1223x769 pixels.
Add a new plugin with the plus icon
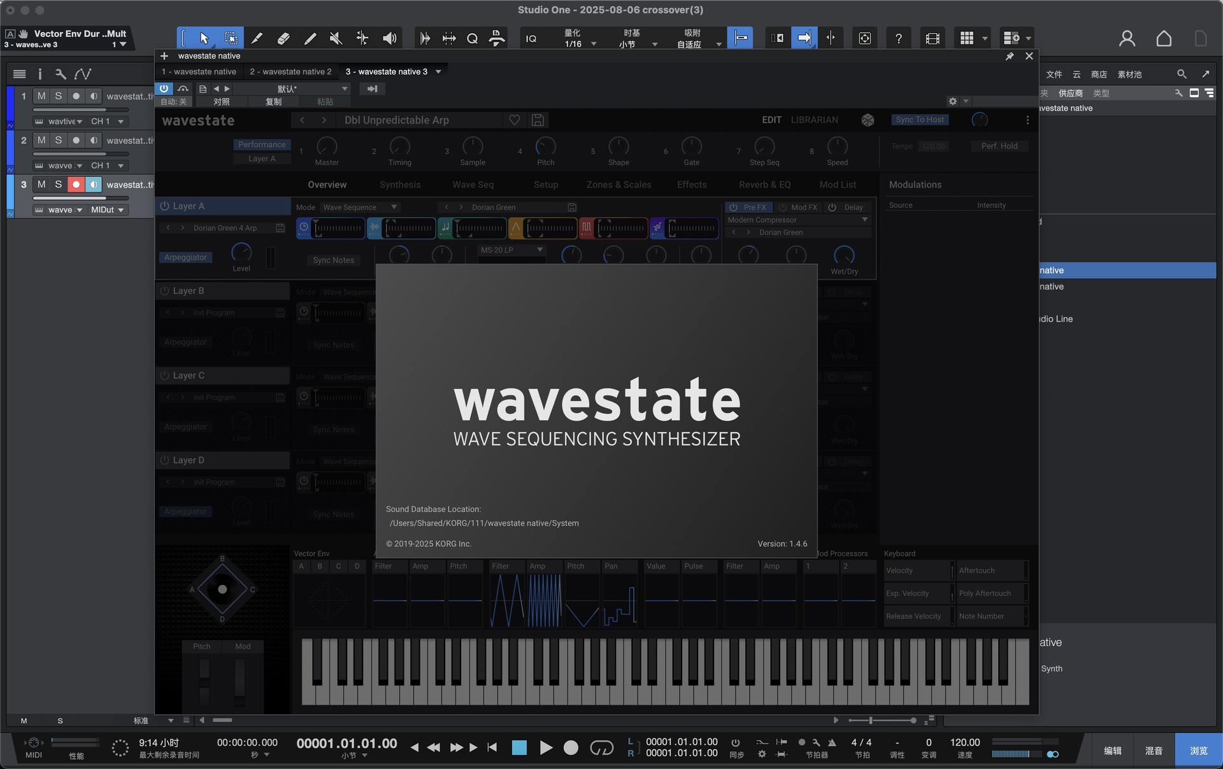[164, 56]
